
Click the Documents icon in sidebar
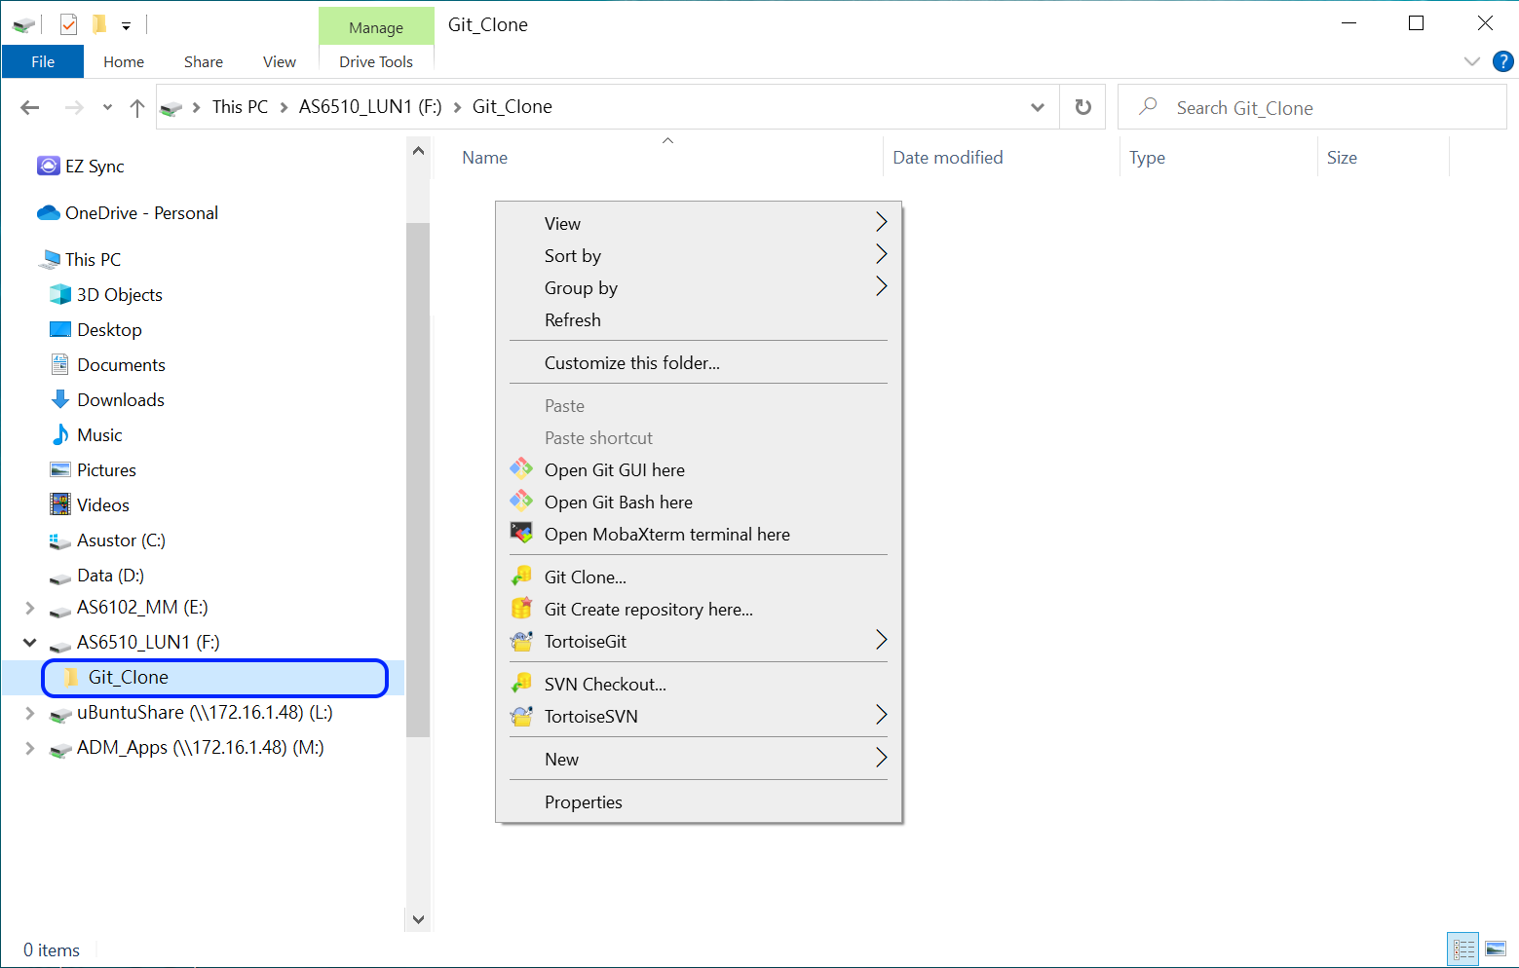(x=60, y=364)
